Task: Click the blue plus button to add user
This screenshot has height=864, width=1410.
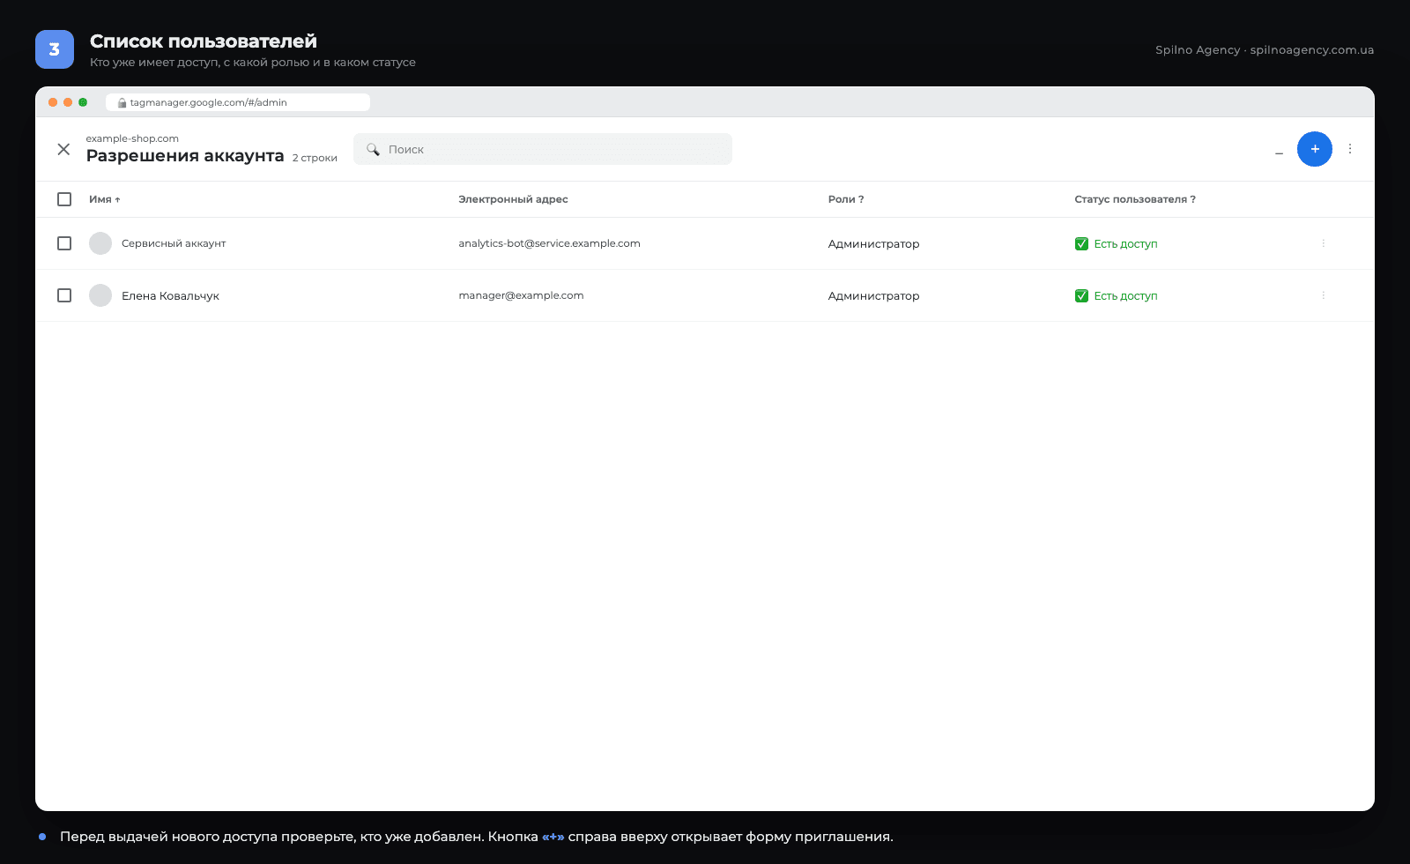Action: (x=1314, y=149)
